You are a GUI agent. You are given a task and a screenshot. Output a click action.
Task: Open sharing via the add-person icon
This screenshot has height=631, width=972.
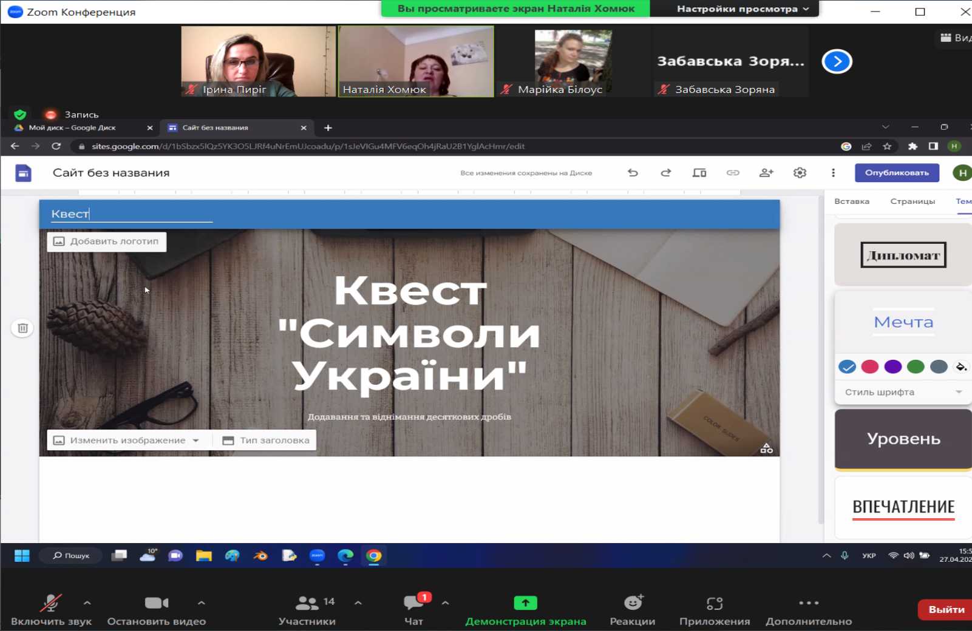click(766, 172)
